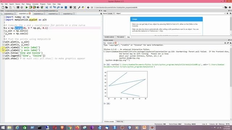Select the Help pane tab
The image size is (232, 130).
tap(128, 37)
